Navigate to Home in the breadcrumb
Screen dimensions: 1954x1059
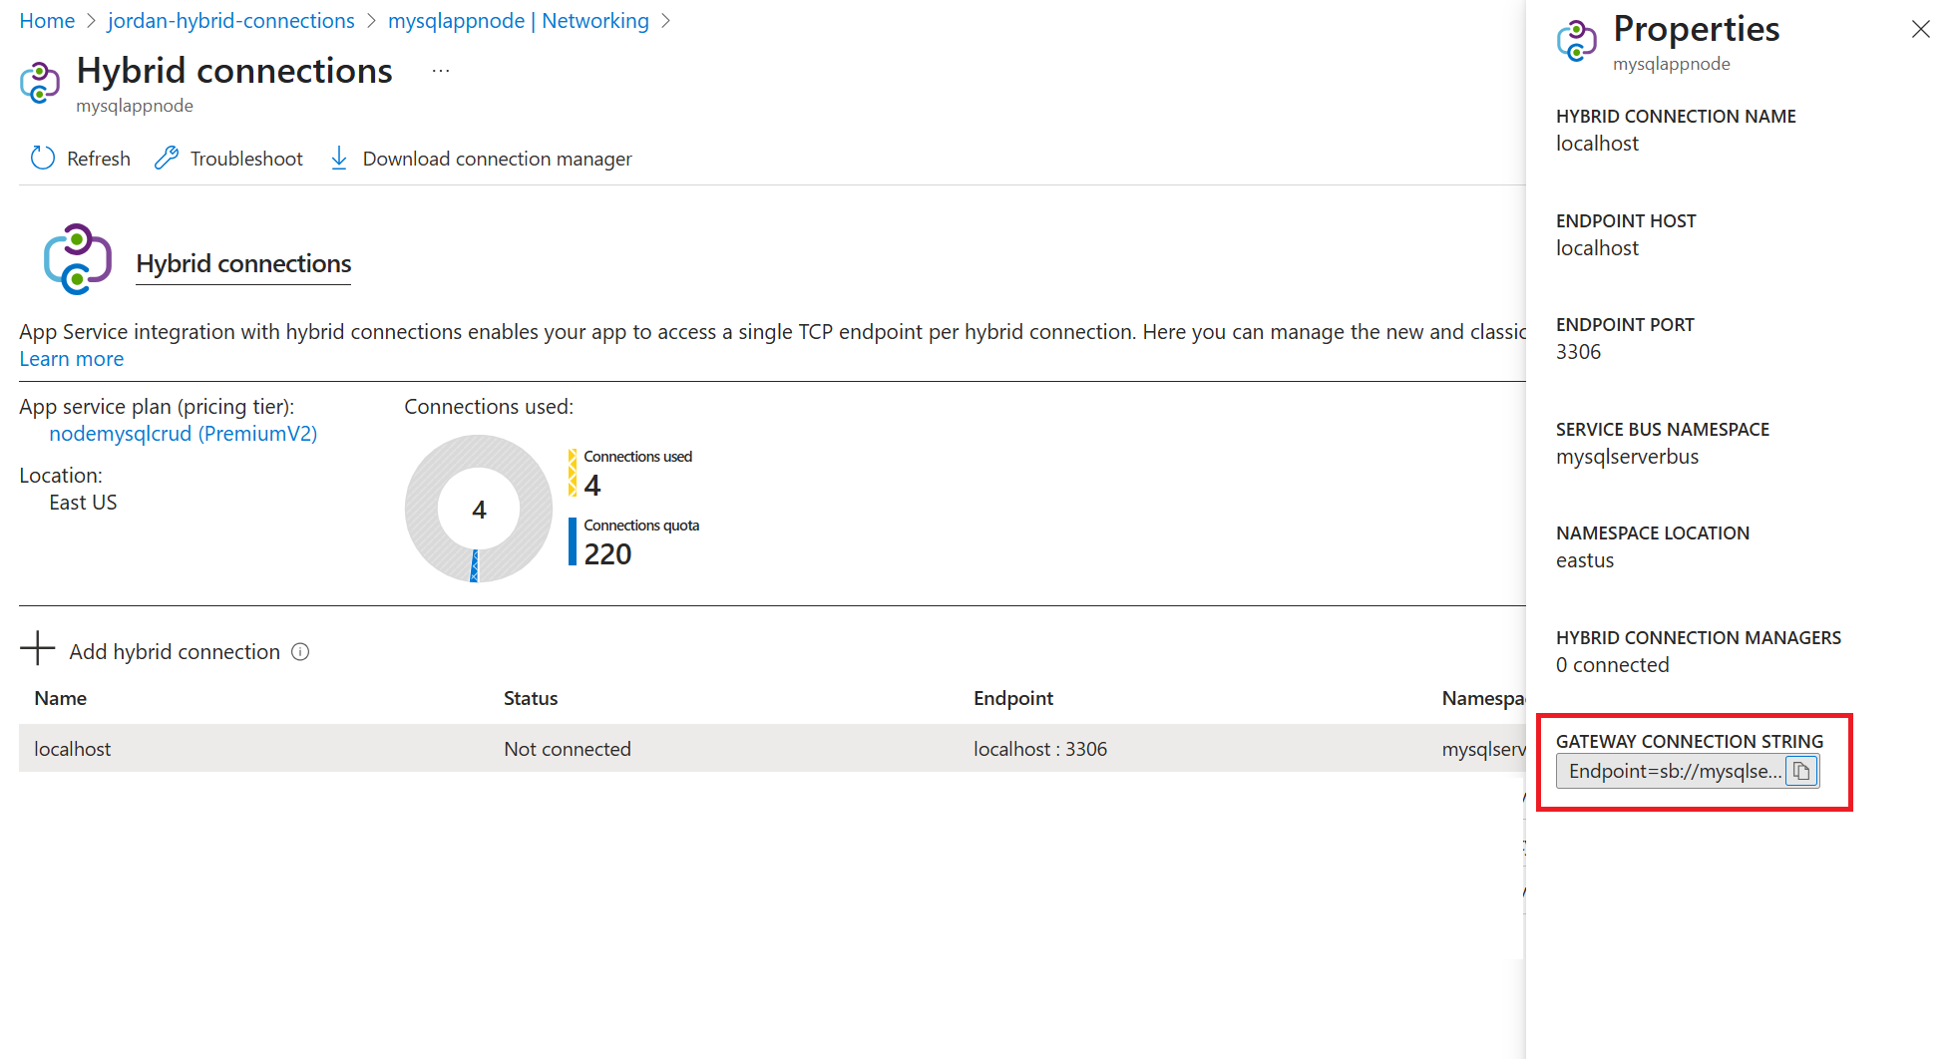[47, 20]
